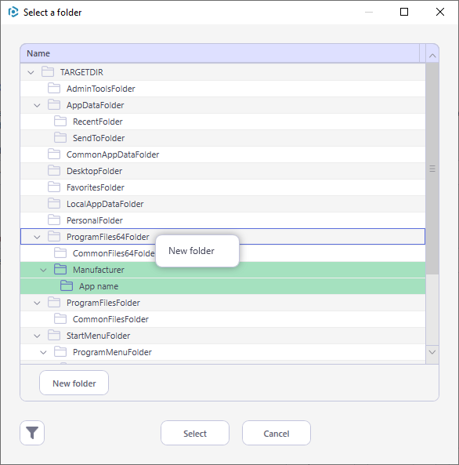Image resolution: width=459 pixels, height=465 pixels.
Task: Click the LocalAppDataFolder folder icon
Action: point(54,203)
